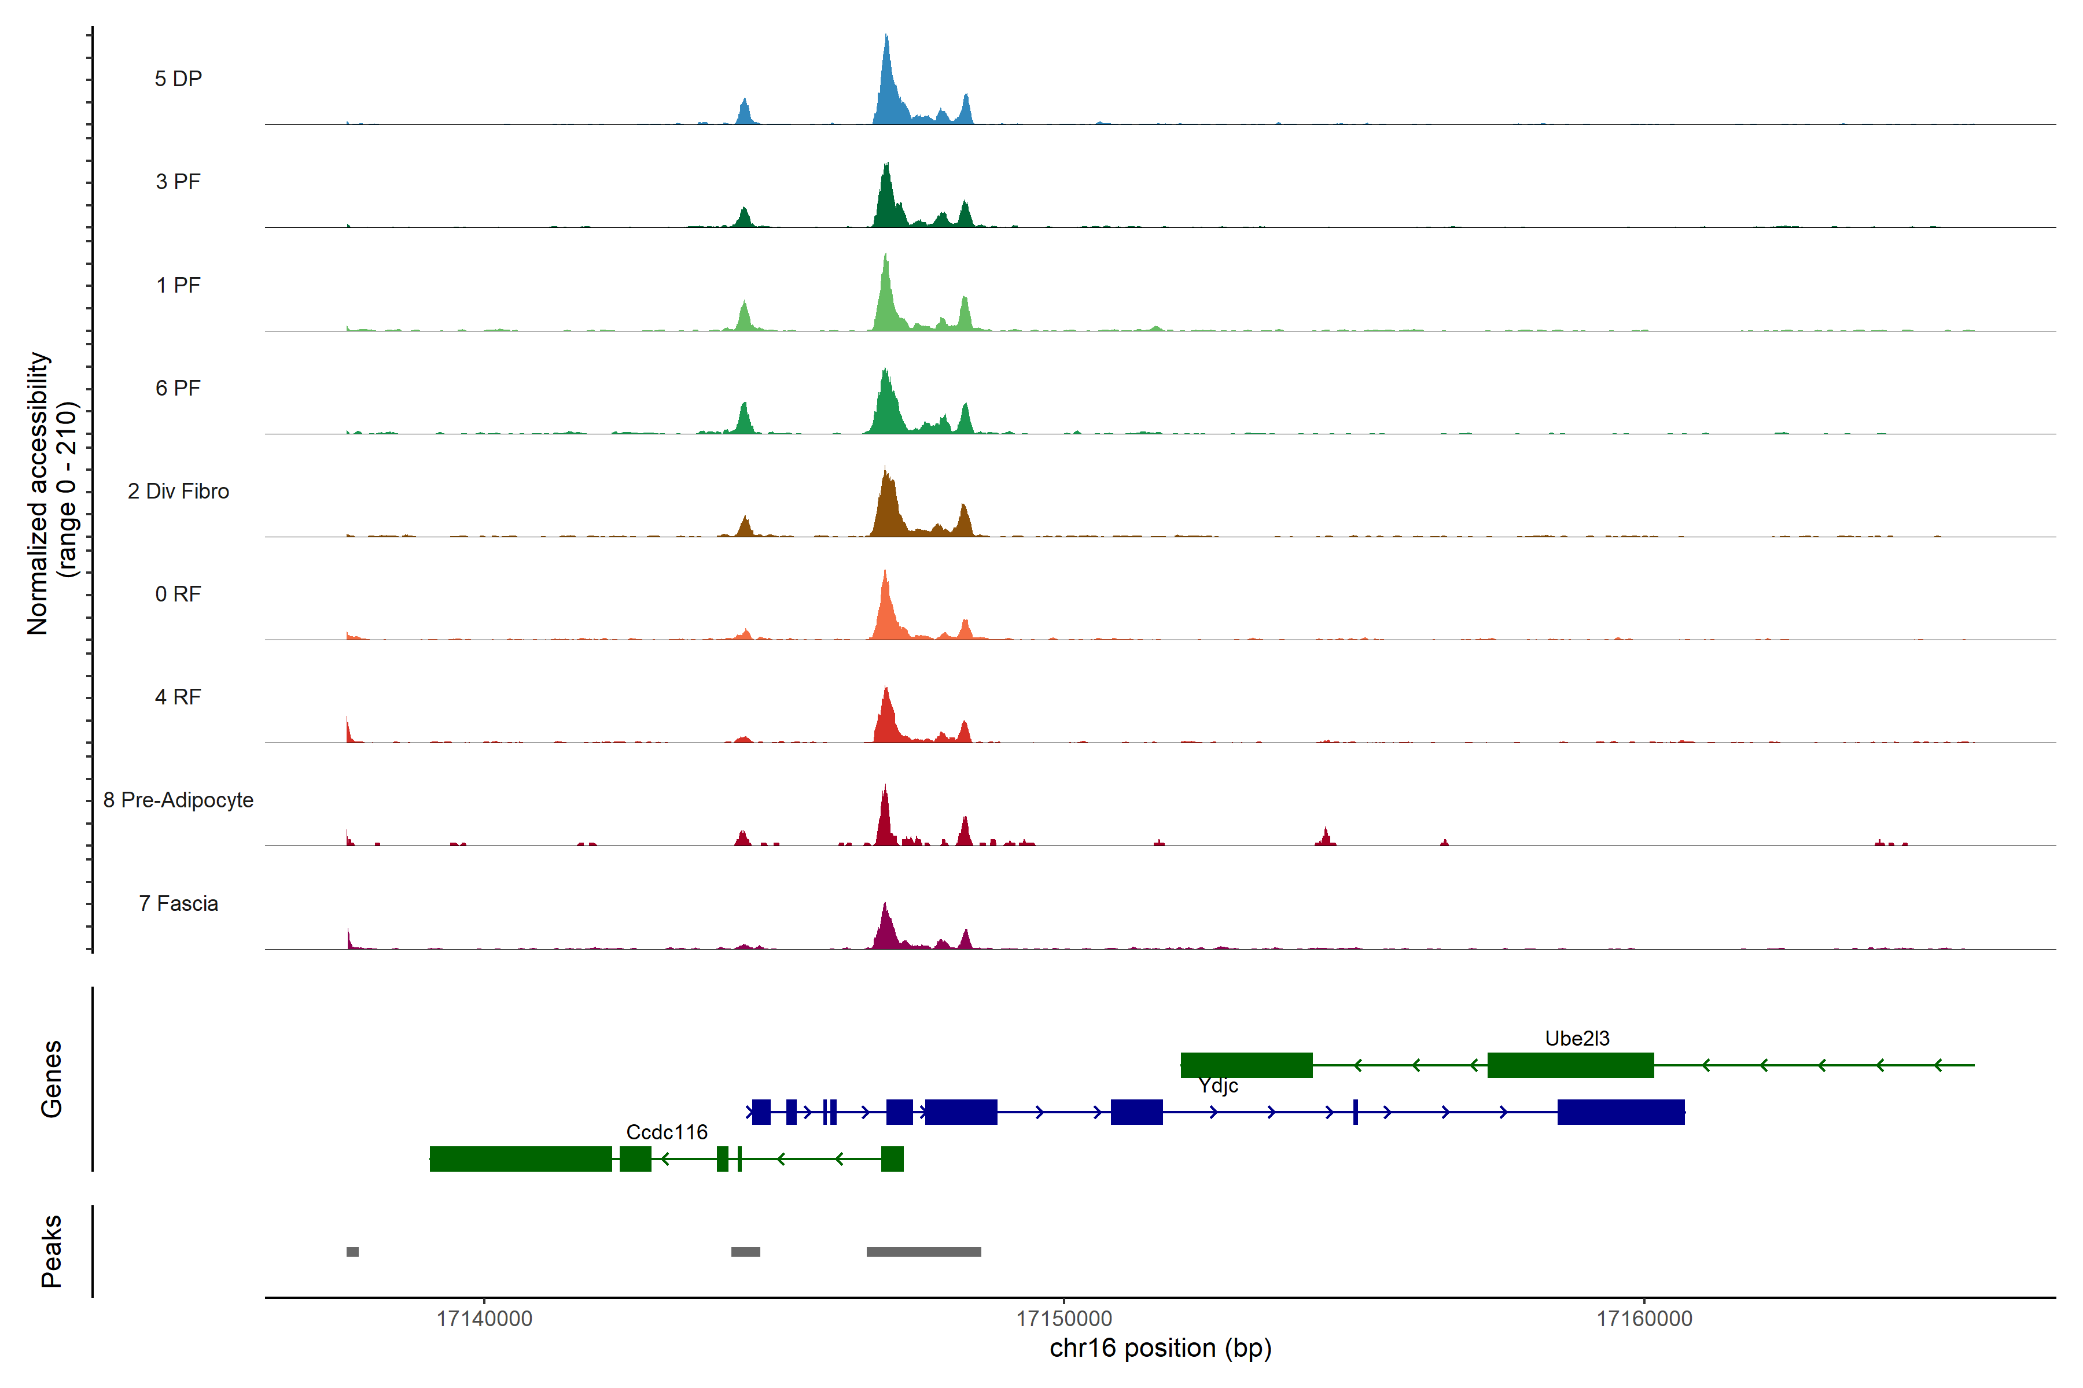Click the longest gray peak bar
2083x1388 pixels.
coord(923,1252)
